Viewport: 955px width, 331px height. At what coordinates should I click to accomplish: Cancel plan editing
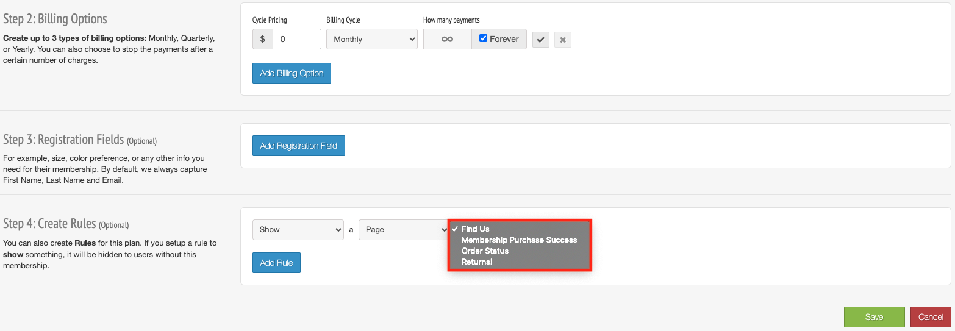(x=931, y=317)
